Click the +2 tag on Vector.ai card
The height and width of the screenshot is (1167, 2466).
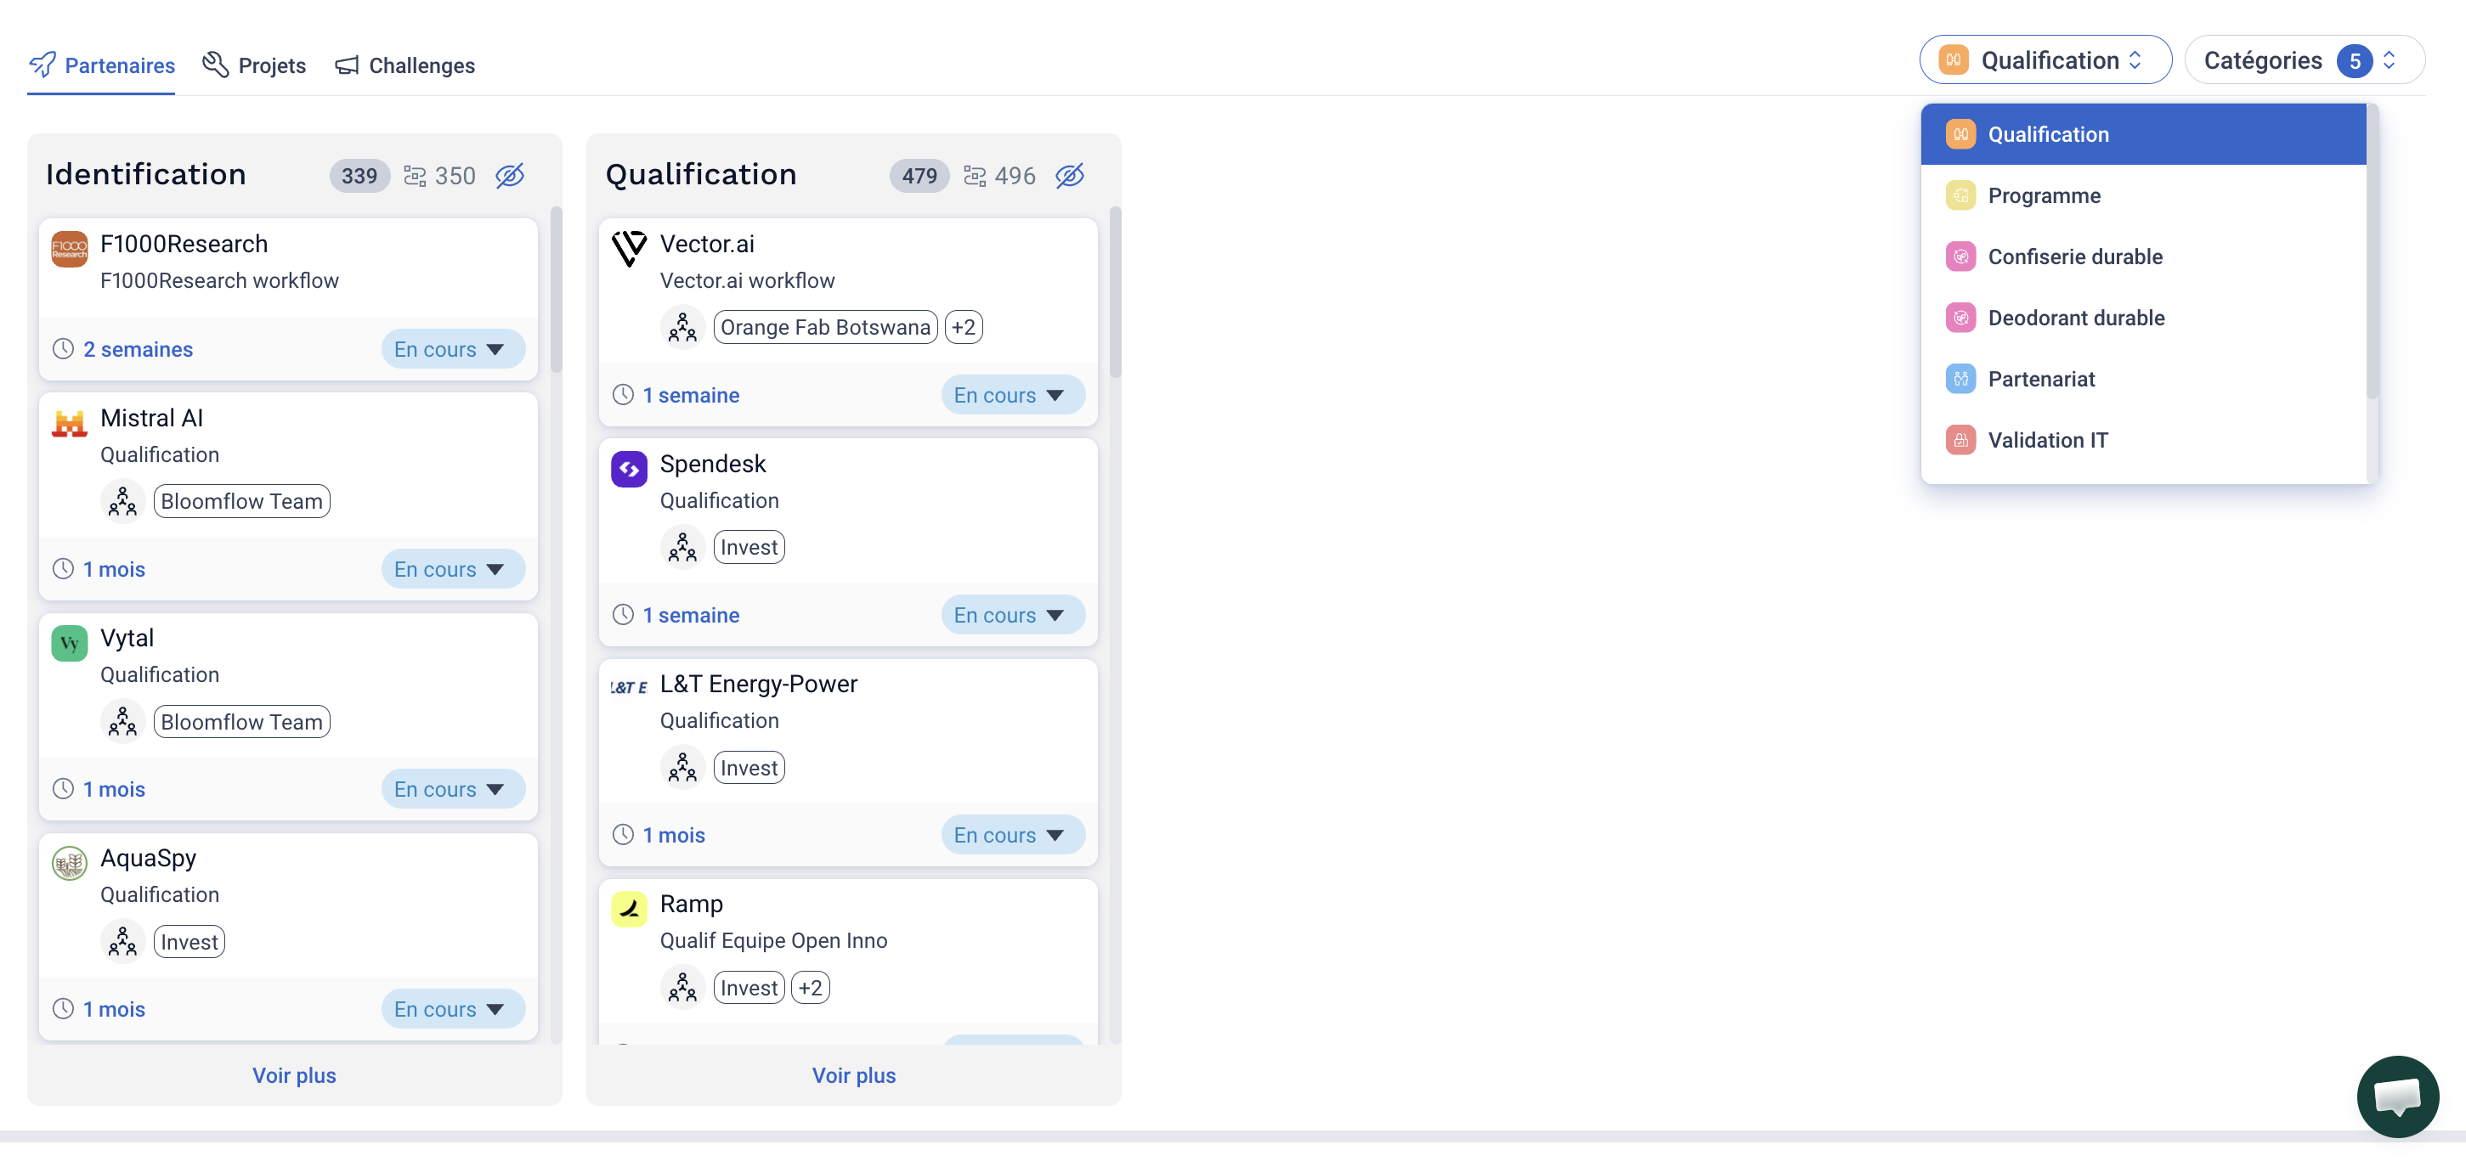(963, 327)
